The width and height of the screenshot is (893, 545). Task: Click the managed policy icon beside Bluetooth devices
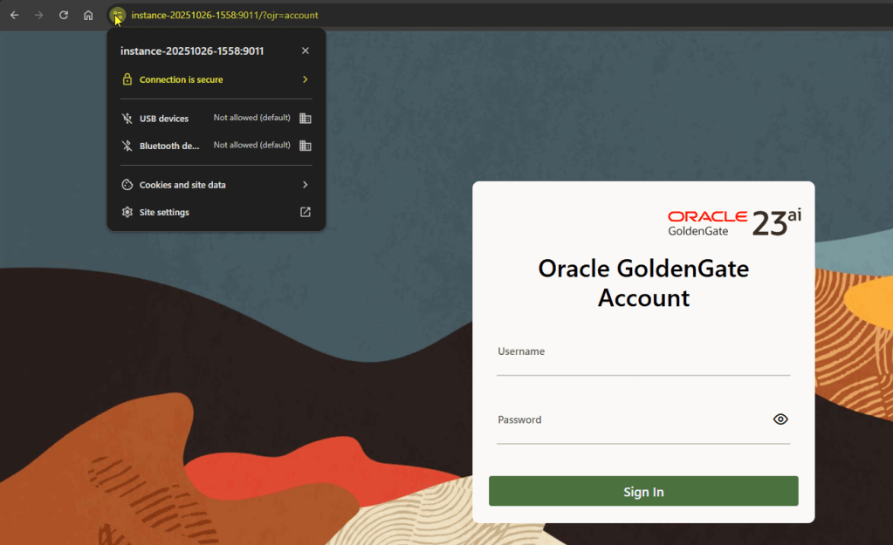(306, 146)
